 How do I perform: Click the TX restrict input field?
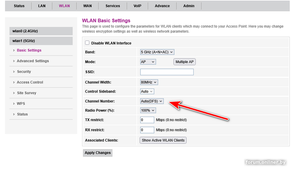coord(147,120)
